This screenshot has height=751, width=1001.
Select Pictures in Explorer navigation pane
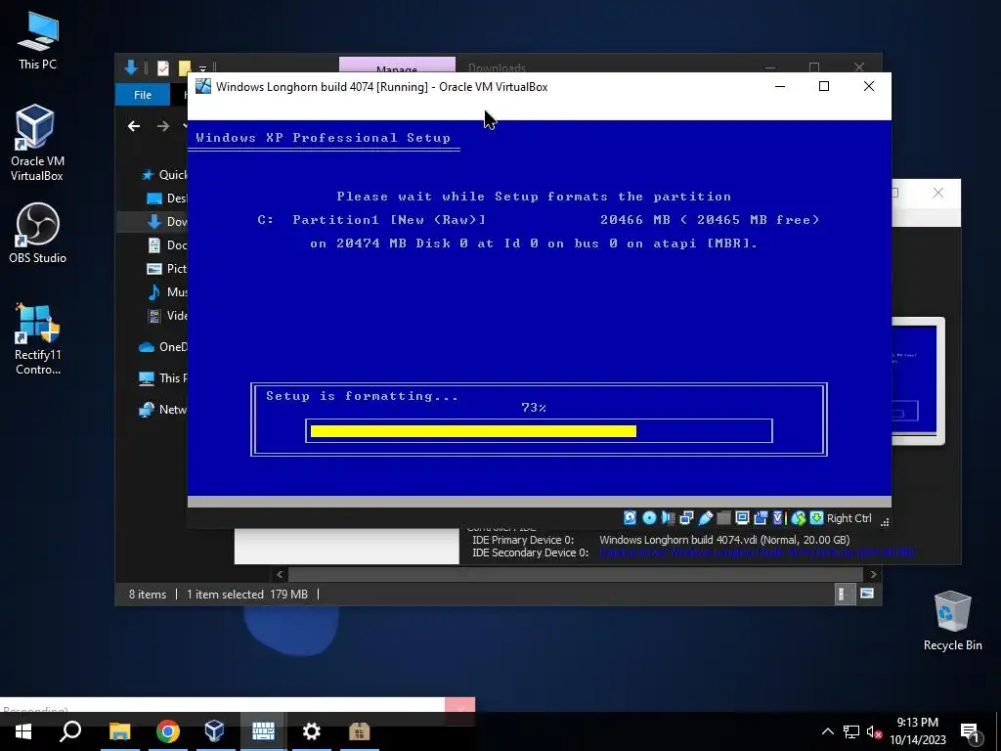166,268
